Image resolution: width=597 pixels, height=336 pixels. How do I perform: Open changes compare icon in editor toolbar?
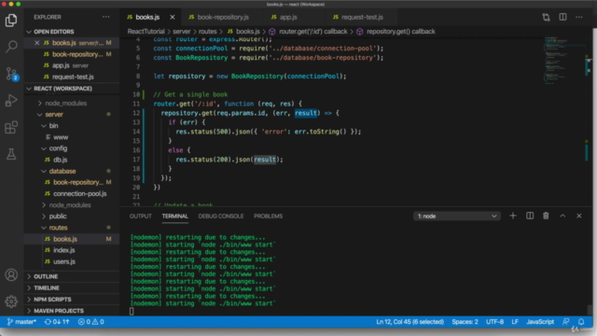[x=546, y=17]
